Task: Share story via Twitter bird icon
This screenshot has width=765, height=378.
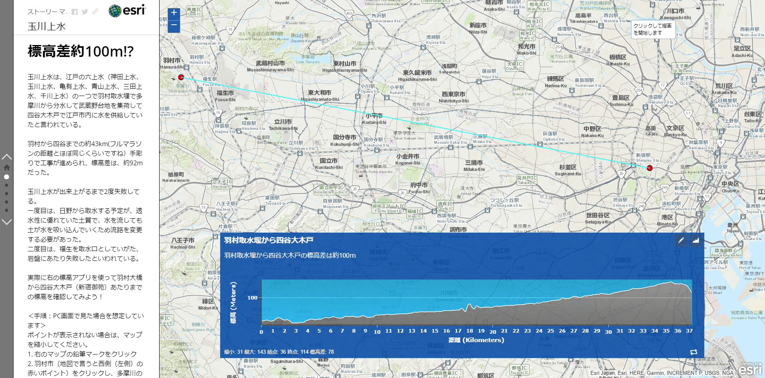Action: click(85, 12)
